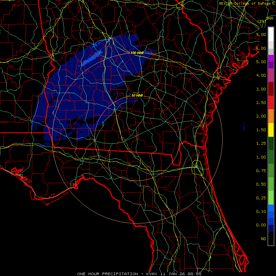Pick the lightest green swatch near 0.25

(x=271, y=198)
